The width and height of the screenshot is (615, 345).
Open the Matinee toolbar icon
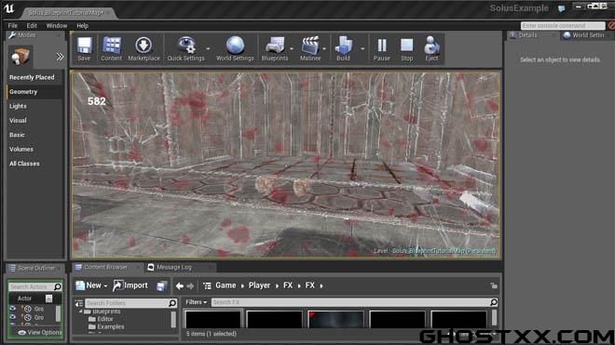tap(310, 48)
